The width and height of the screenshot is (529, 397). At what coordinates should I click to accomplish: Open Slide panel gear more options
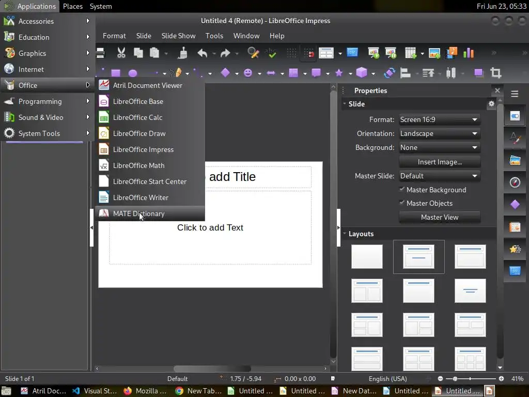tap(491, 104)
